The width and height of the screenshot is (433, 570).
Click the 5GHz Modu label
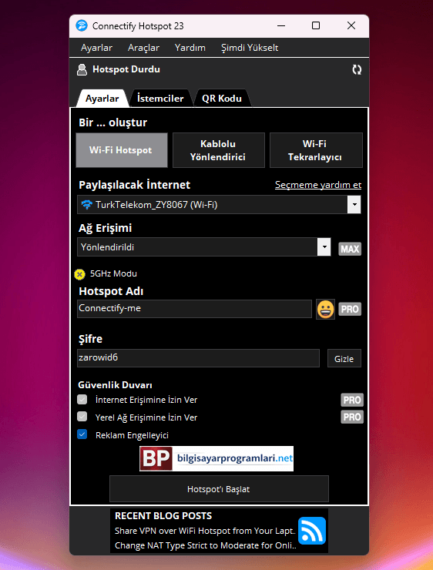[x=113, y=273]
